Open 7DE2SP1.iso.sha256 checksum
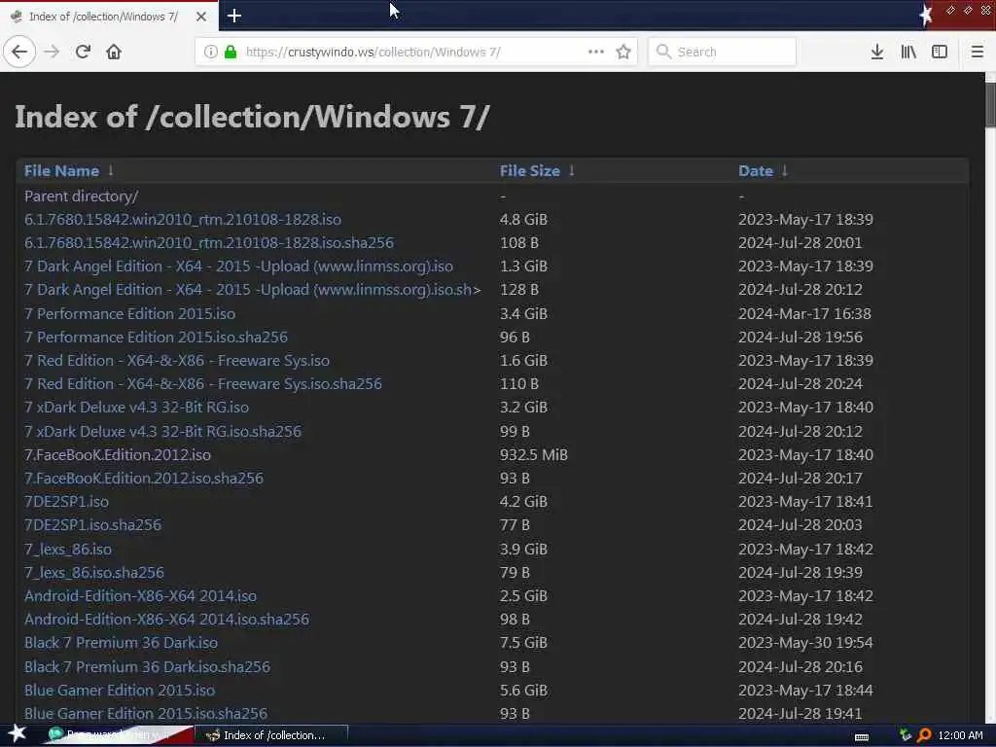 click(x=92, y=525)
